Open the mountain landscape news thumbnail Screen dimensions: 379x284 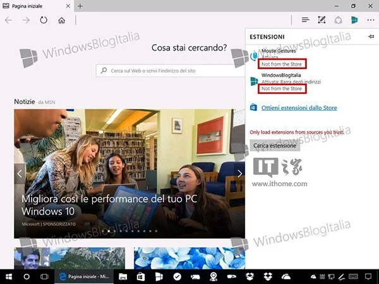tap(69, 258)
